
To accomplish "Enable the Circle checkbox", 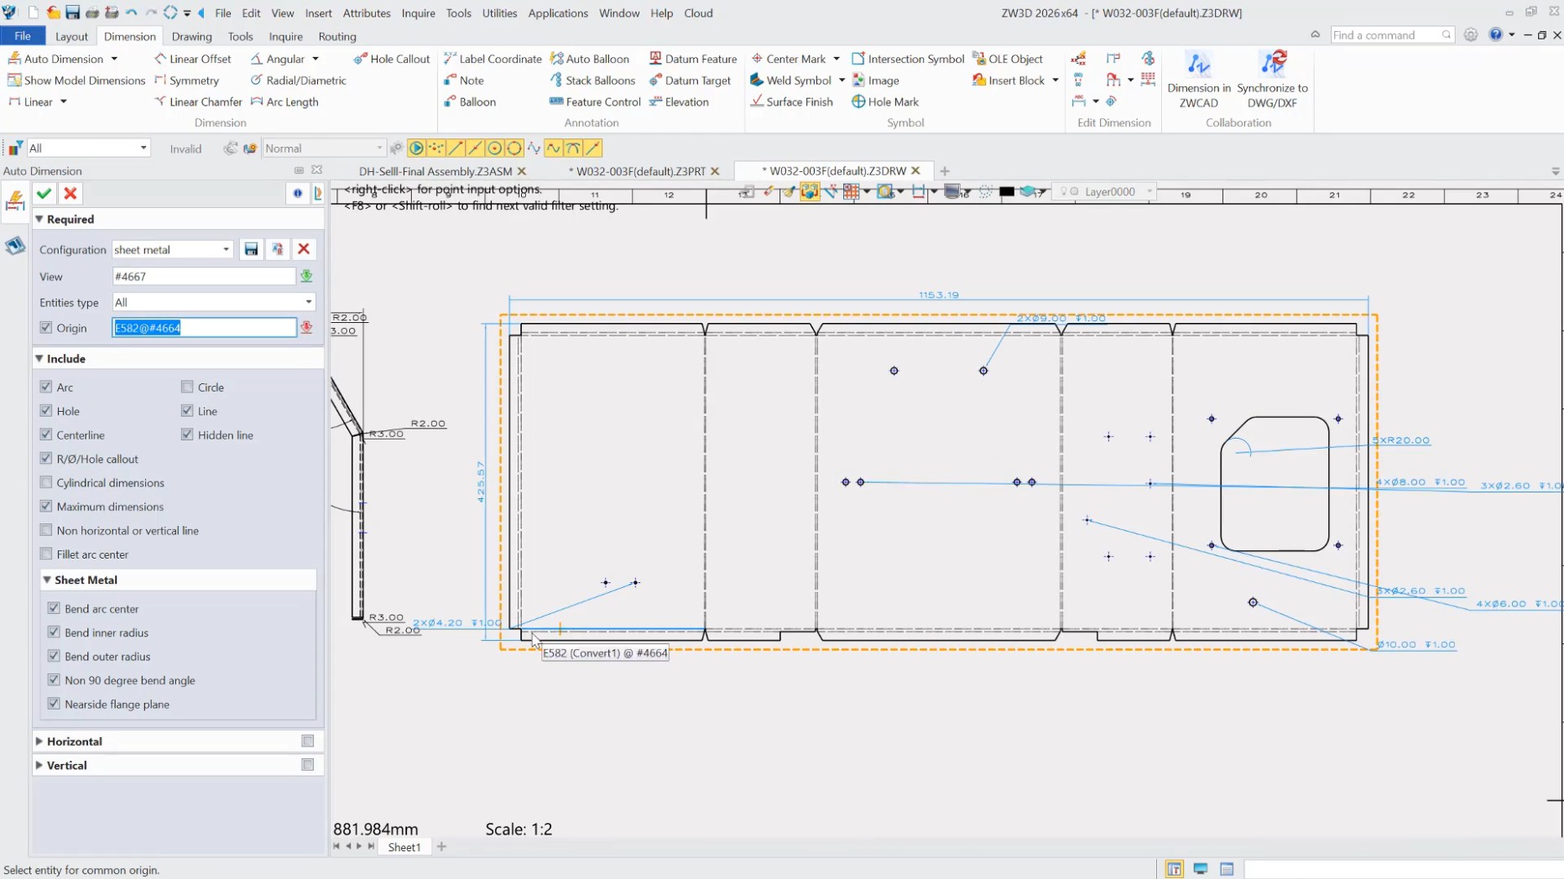I will 187,387.
